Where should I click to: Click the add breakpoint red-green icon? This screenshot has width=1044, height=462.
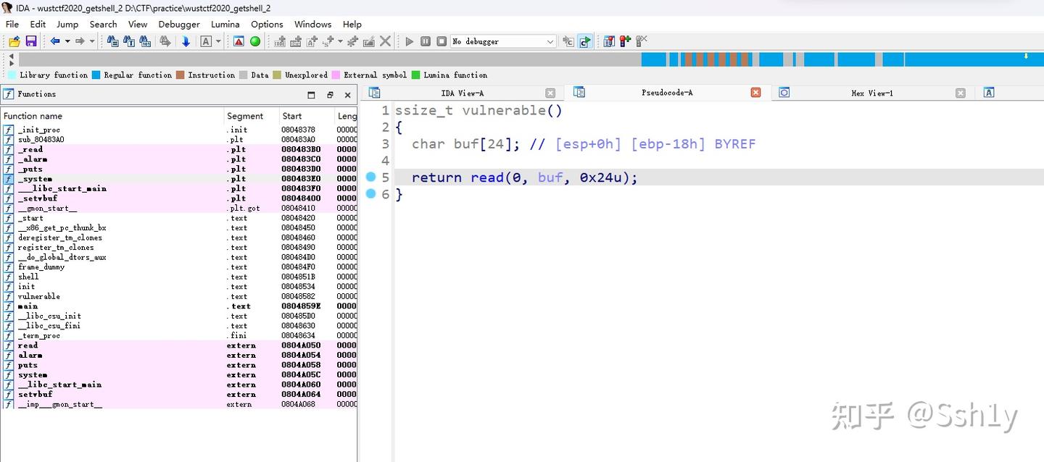pos(625,41)
